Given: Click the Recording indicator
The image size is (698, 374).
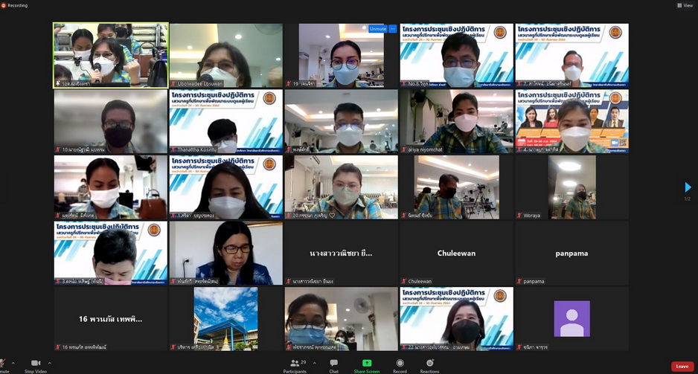Looking at the screenshot, I should [x=14, y=5].
